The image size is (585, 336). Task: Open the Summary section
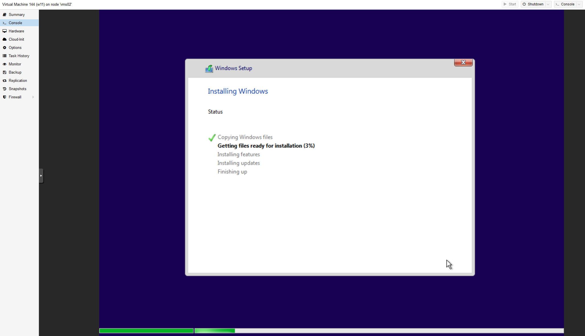click(x=19, y=14)
